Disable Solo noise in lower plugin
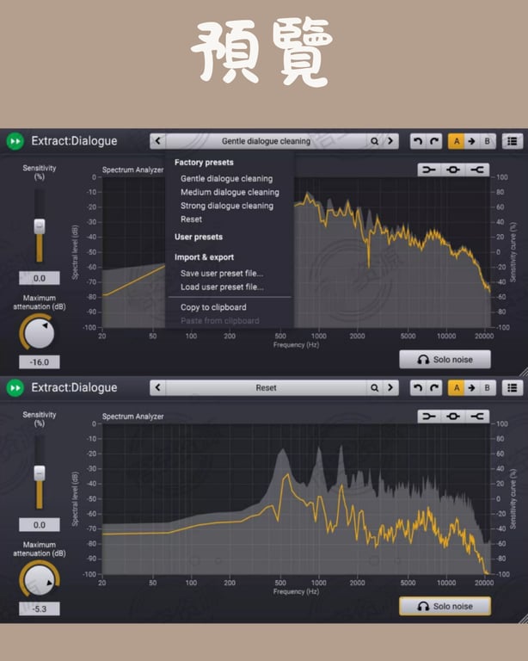The height and width of the screenshot is (661, 528). [x=445, y=606]
